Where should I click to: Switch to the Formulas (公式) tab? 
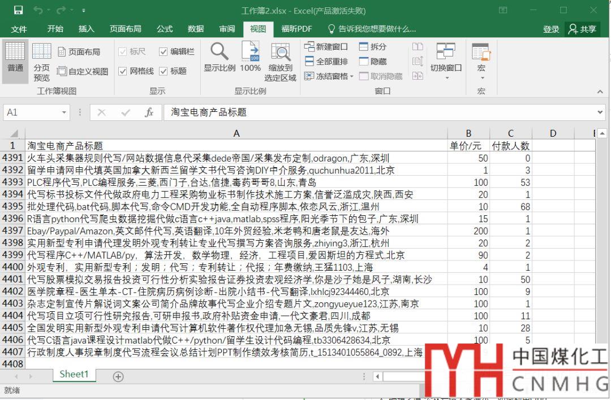(165, 29)
